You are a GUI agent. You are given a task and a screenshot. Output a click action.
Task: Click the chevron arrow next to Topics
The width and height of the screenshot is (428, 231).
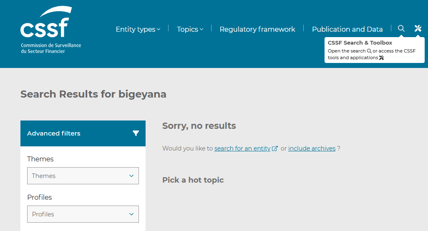pos(201,30)
